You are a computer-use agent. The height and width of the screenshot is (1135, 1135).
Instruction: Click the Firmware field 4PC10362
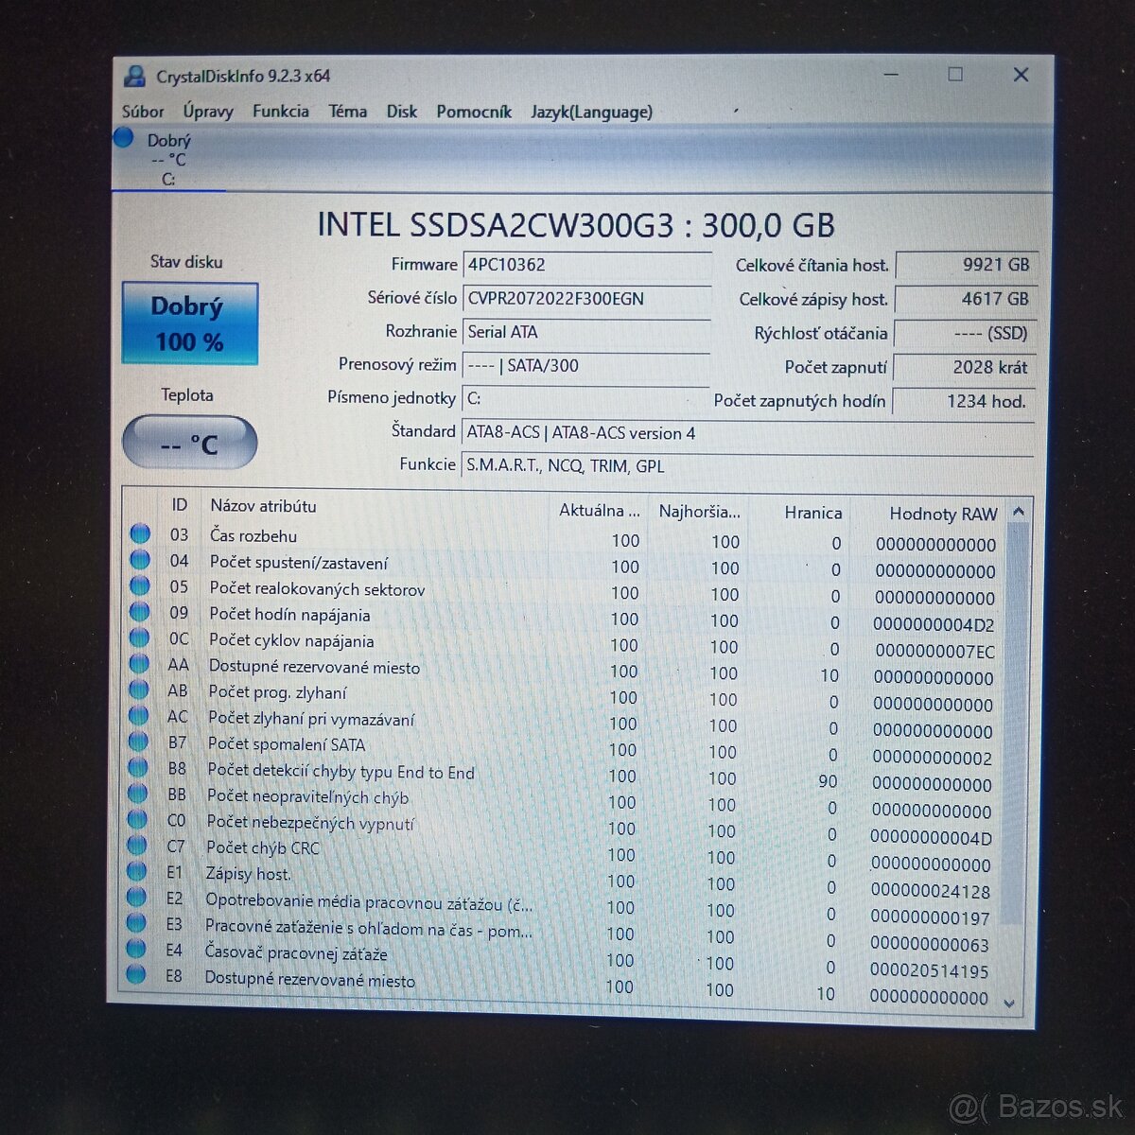coord(586,265)
